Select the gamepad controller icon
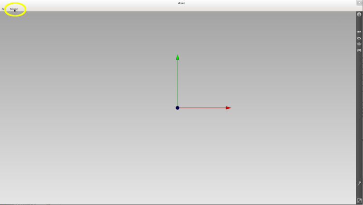This screenshot has width=363, height=205. [x=359, y=50]
